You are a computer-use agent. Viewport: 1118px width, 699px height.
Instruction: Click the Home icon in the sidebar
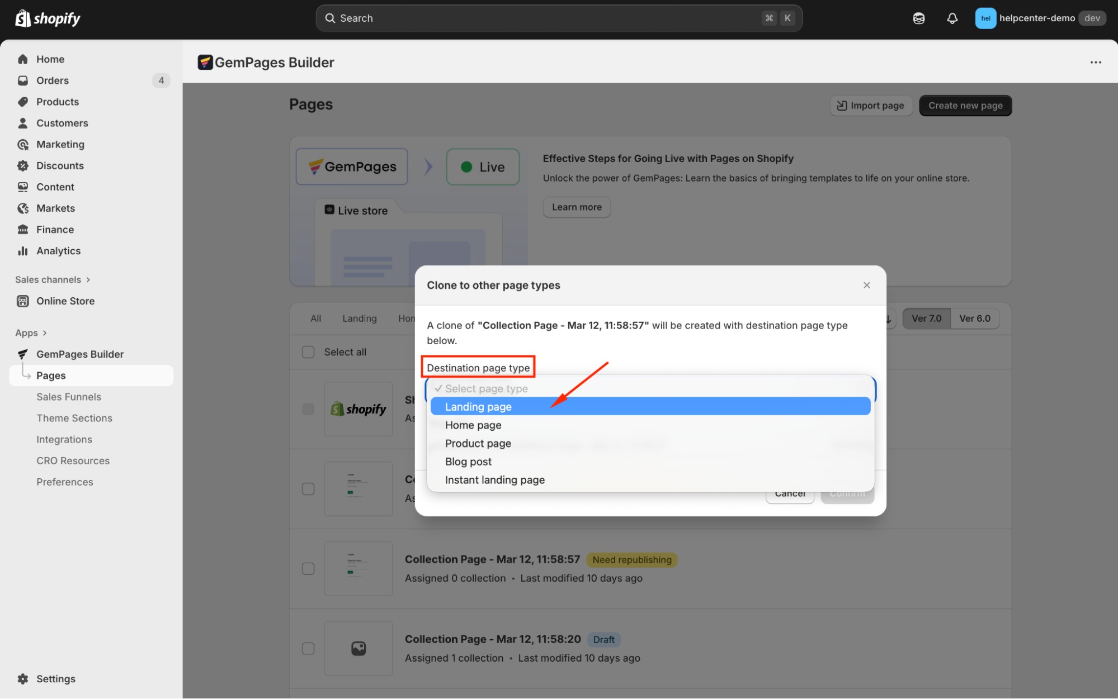(23, 59)
